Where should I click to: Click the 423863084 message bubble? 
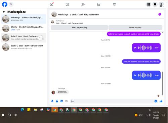(x=62, y=92)
